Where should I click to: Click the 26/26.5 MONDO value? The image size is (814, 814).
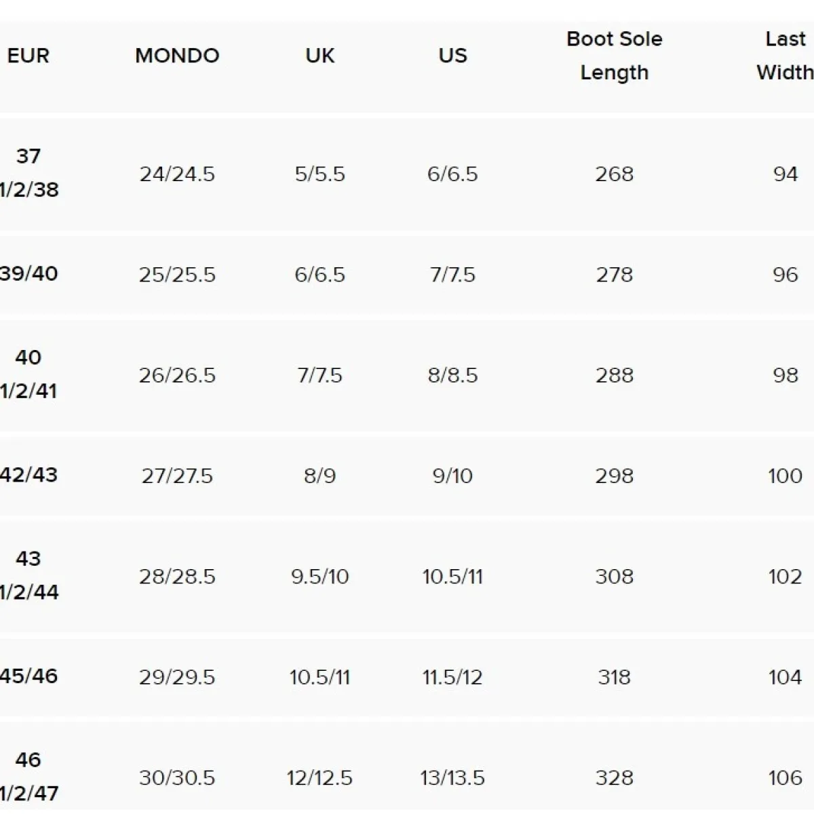pyautogui.click(x=177, y=375)
